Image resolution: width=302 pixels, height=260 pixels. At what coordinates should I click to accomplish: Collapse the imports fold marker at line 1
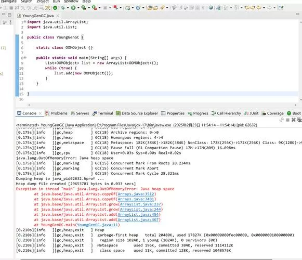25,22
